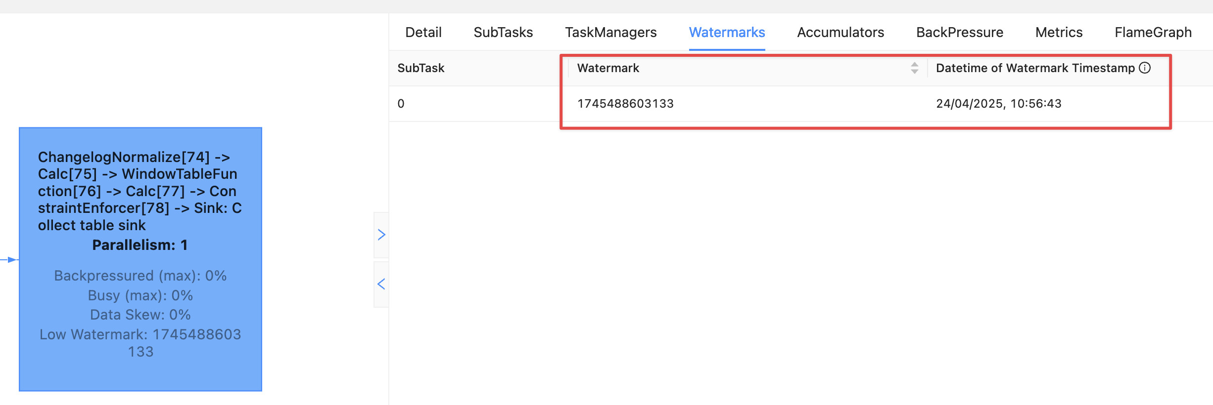
Task: Select the Watermarks tab
Action: coord(727,33)
